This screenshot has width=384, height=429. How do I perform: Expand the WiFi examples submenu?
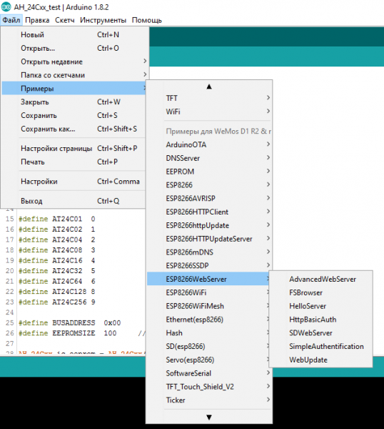(209, 112)
